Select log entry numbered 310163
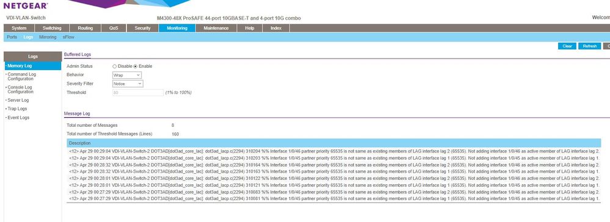Viewport: 610px width, 222px height. pyautogui.click(x=333, y=171)
